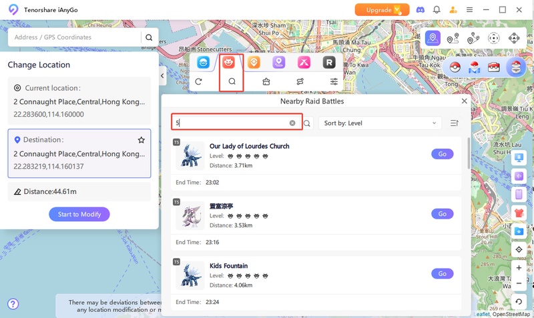Image resolution: width=534 pixels, height=318 pixels.
Task: Close the Nearby Raid Battles panel
Action: click(464, 101)
